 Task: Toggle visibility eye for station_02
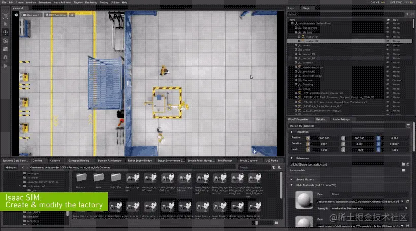tap(388, 41)
